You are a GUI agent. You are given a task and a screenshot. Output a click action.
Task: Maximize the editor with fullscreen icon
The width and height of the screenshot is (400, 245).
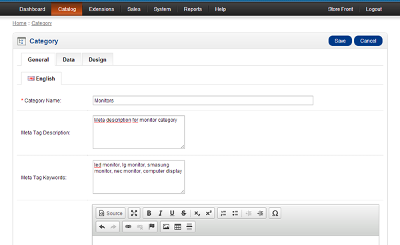pos(134,213)
